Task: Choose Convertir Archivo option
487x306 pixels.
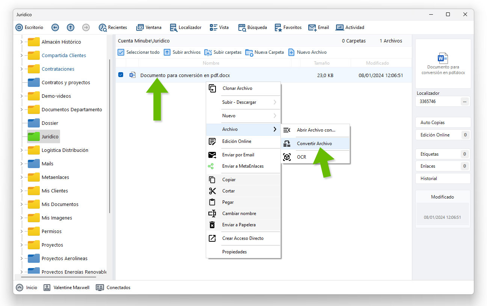Action: point(315,144)
